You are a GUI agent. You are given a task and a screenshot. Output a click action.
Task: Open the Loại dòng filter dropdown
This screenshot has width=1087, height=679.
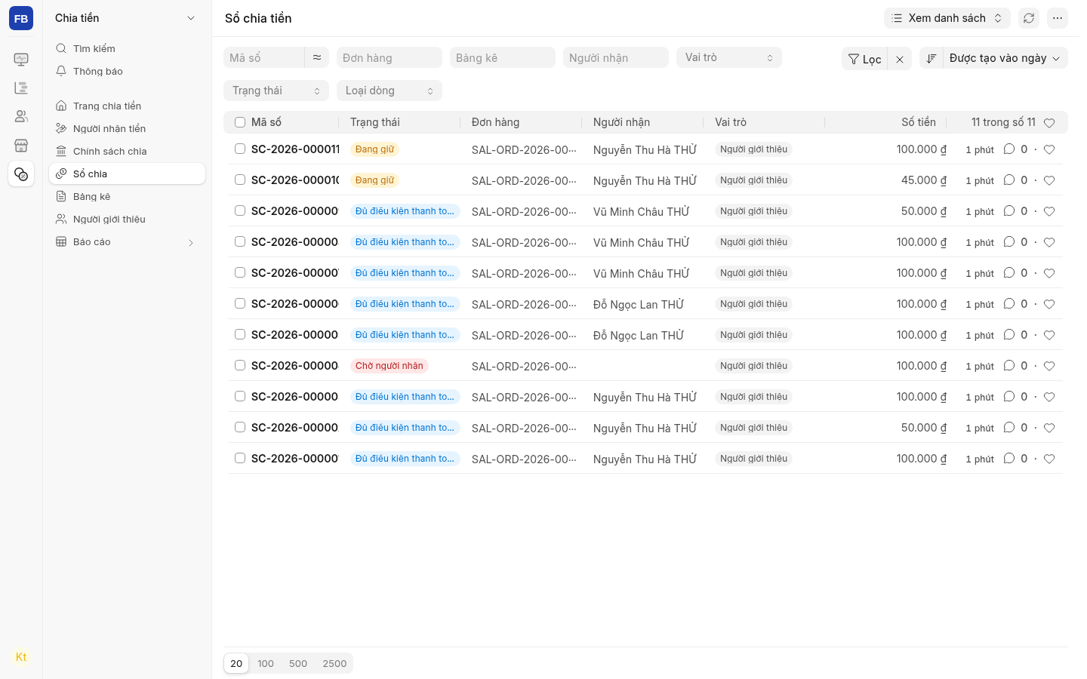[390, 91]
